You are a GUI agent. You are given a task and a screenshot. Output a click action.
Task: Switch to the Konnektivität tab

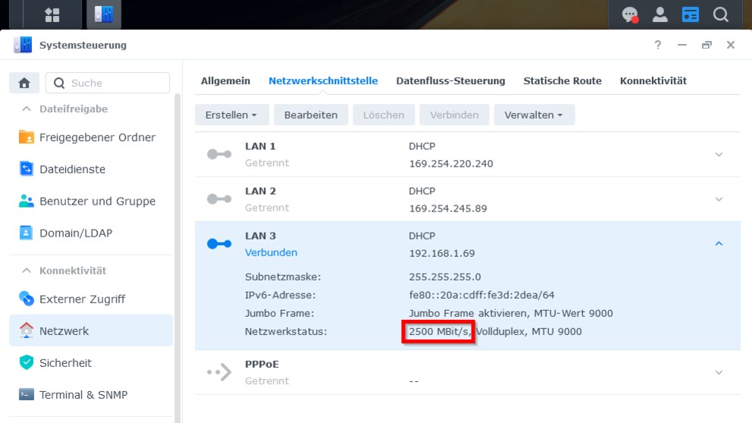point(653,80)
